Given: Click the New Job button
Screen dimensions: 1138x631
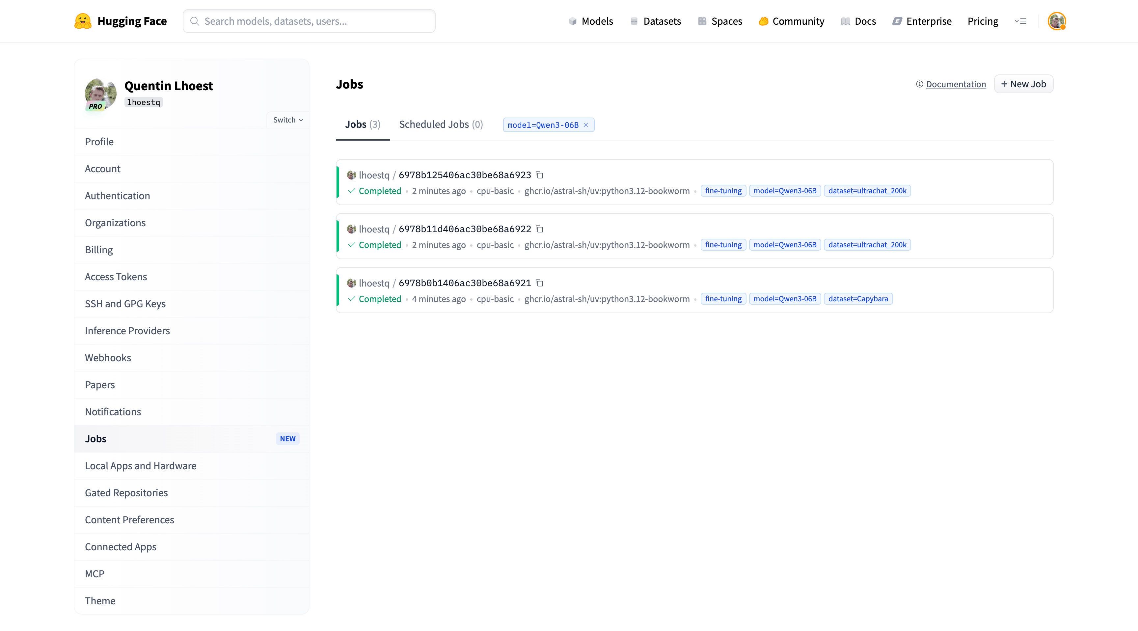Looking at the screenshot, I should (x=1023, y=84).
